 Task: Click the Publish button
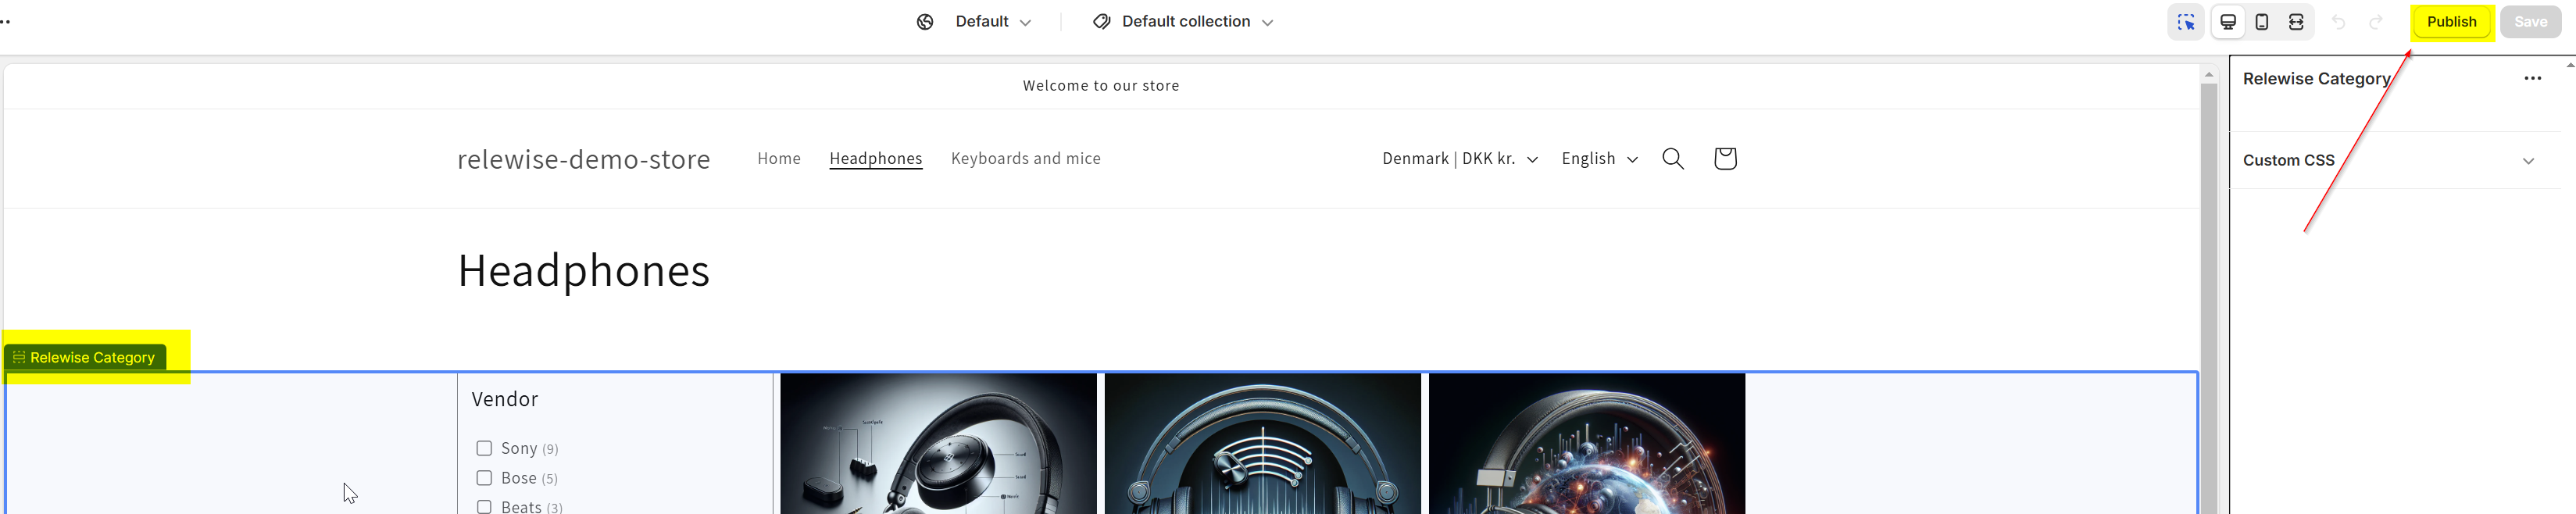click(x=2451, y=22)
